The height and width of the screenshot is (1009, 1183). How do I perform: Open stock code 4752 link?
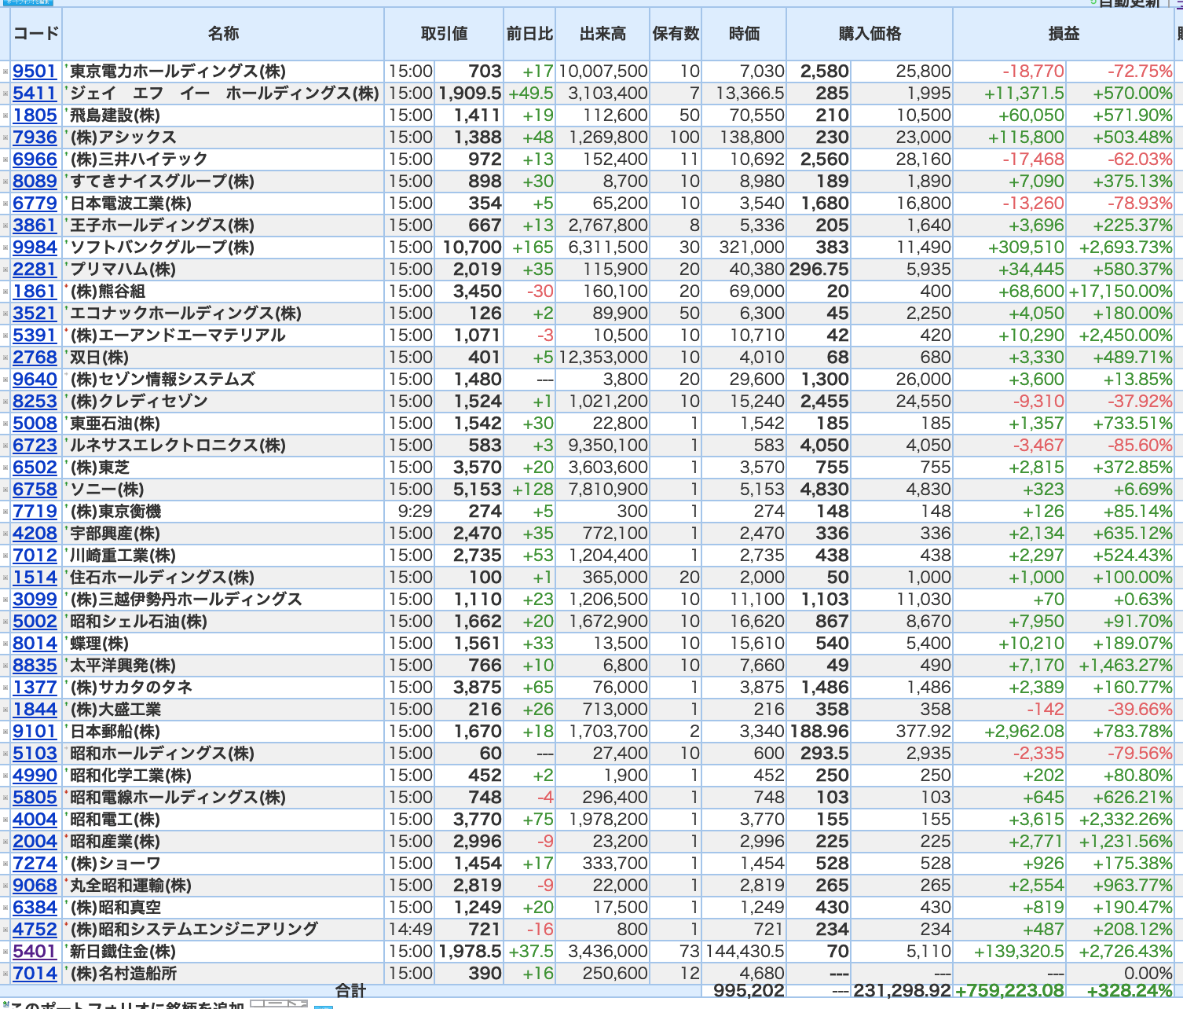click(x=35, y=930)
